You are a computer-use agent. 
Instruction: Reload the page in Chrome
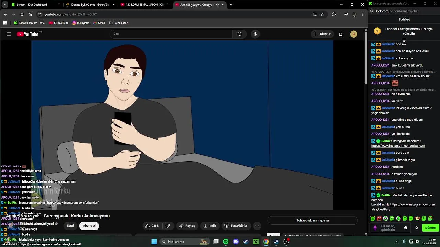(22, 14)
